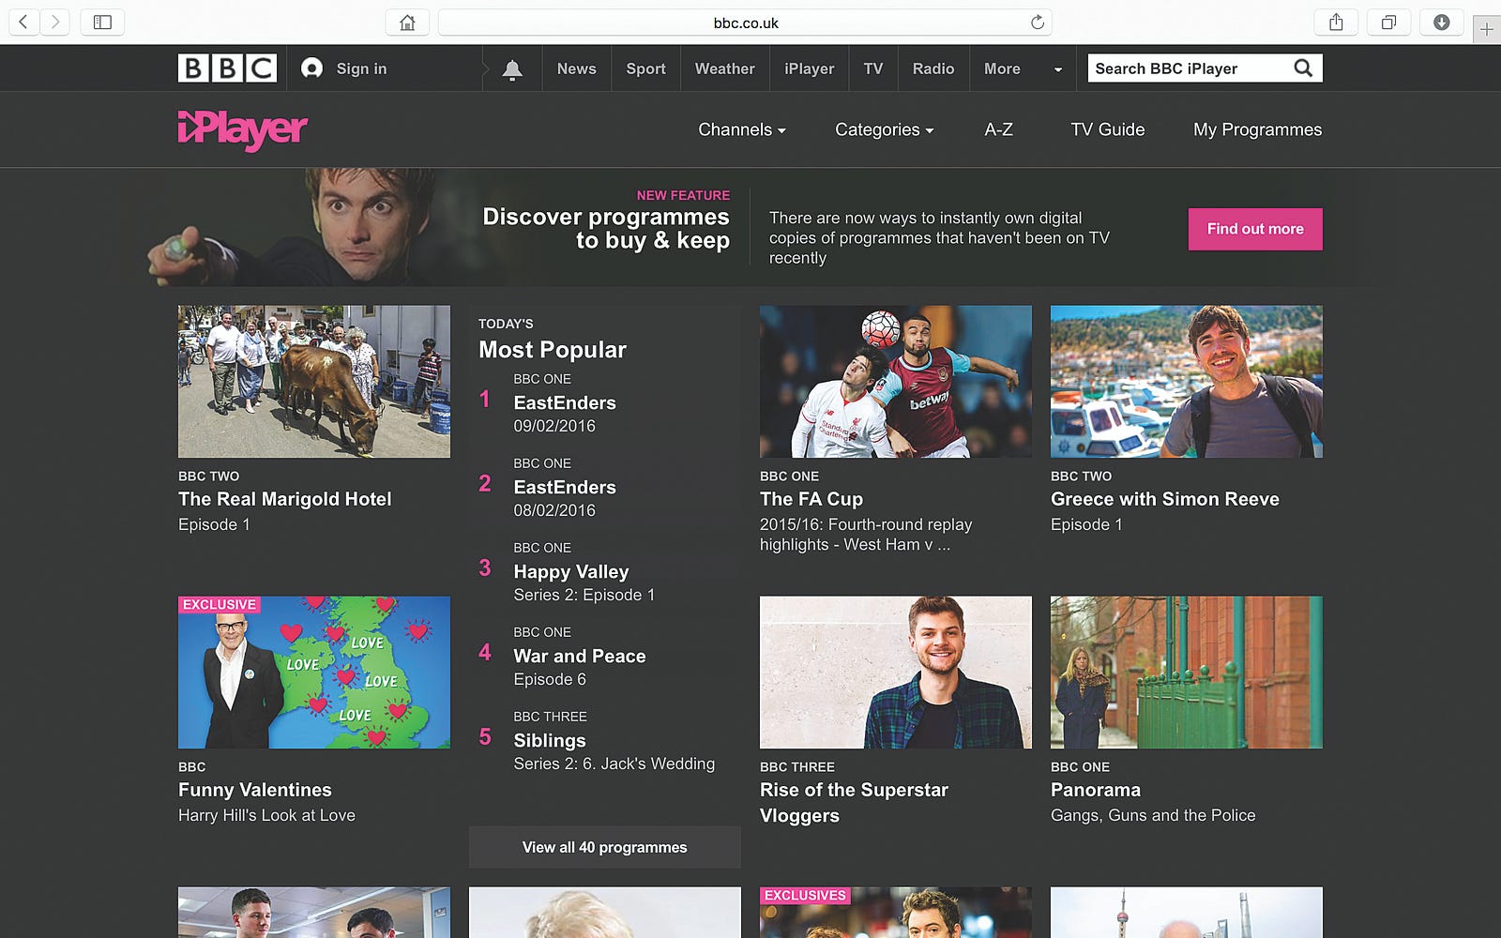Image resolution: width=1501 pixels, height=938 pixels.
Task: Go to My Programmes
Action: (1257, 129)
